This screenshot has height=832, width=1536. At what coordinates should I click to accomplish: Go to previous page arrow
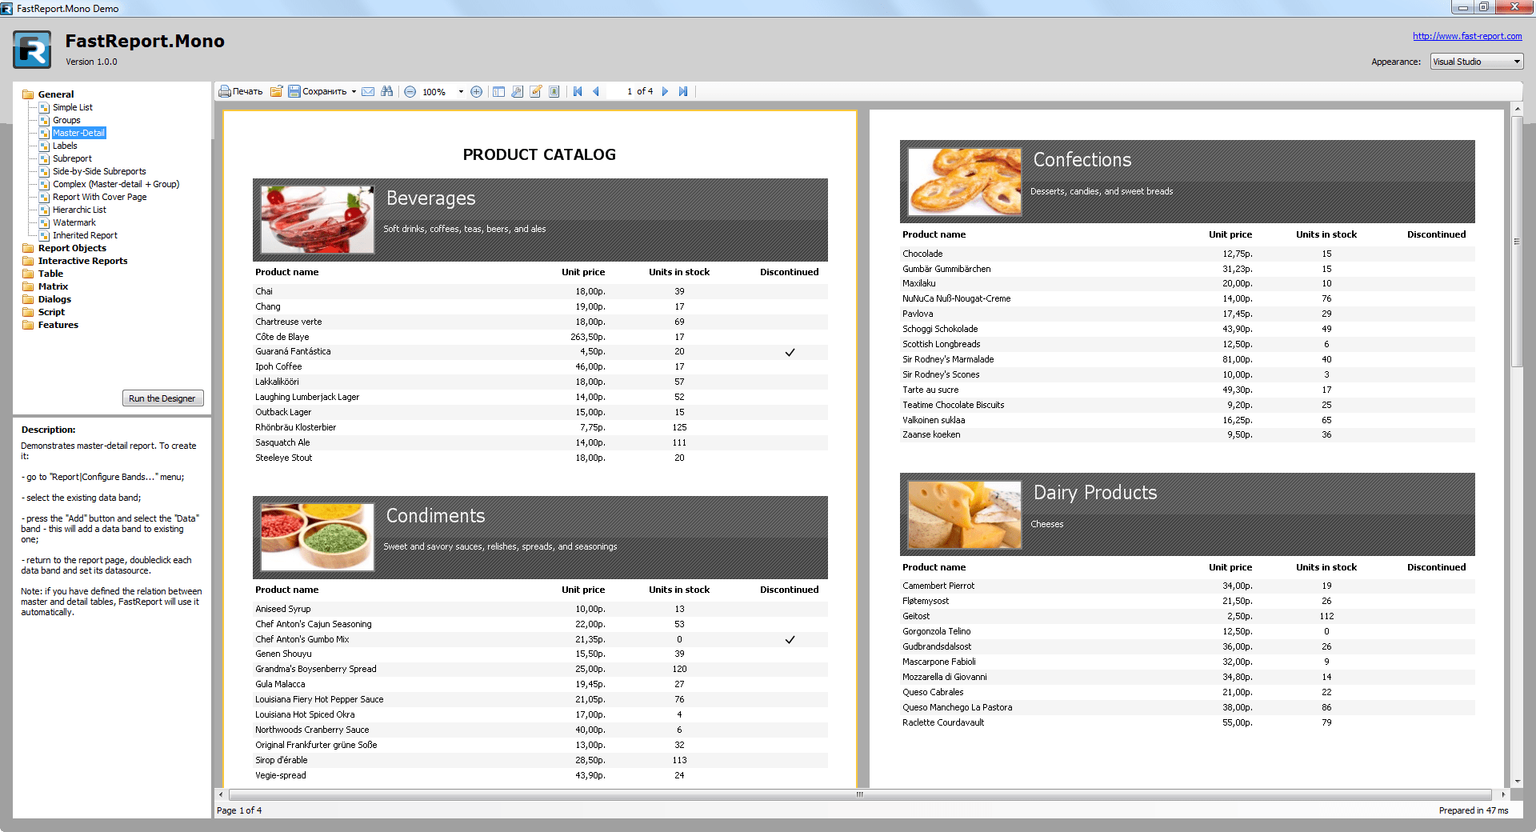(x=596, y=91)
